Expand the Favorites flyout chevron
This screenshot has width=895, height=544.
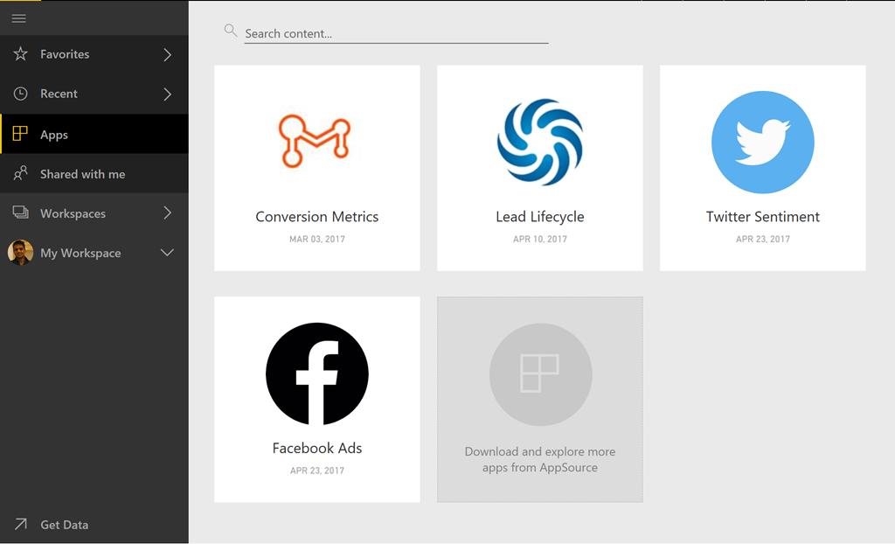167,54
